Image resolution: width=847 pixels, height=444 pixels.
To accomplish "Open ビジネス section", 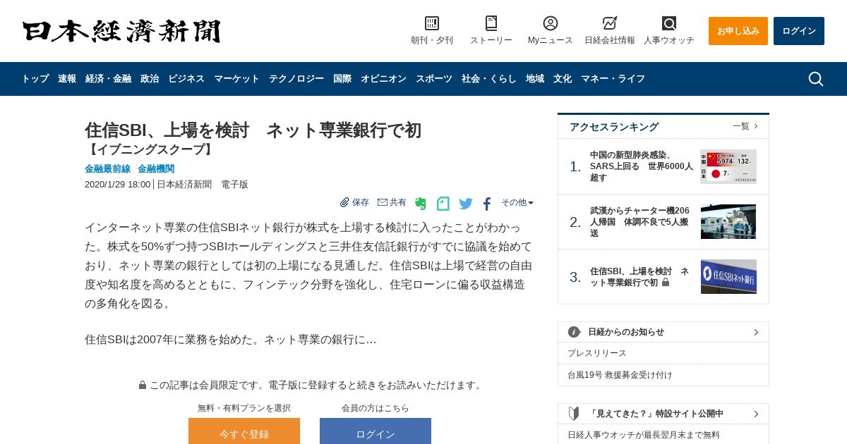I will [x=186, y=79].
